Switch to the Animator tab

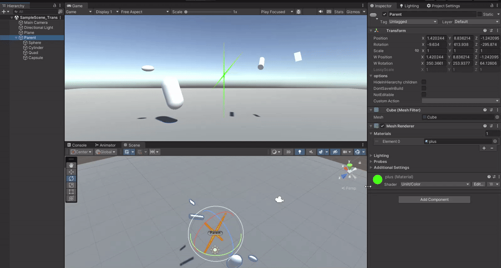(105, 145)
